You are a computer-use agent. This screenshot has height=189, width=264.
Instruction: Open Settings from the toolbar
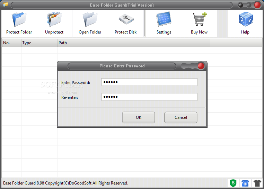pos(164,23)
